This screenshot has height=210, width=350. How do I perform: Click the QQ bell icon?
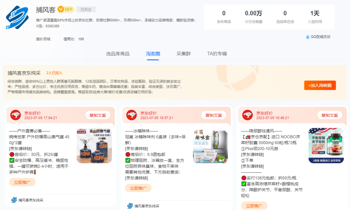308,37
